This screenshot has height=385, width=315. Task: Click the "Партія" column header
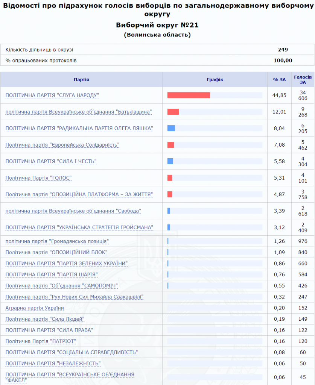point(81,80)
